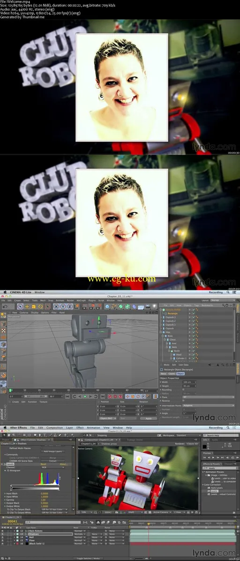The height and width of the screenshot is (561, 240).
Task: Click the After Effects current time indicator
Action: [x=149, y=524]
